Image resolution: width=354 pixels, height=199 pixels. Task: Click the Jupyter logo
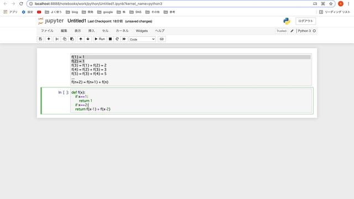[x=51, y=21]
